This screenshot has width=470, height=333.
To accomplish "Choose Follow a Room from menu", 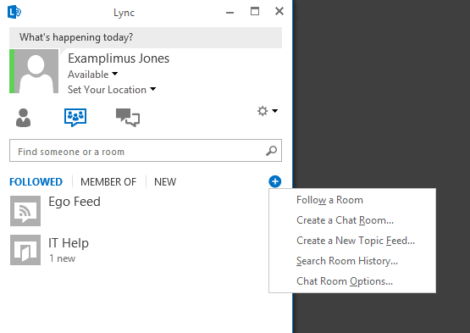I will click(x=352, y=200).
